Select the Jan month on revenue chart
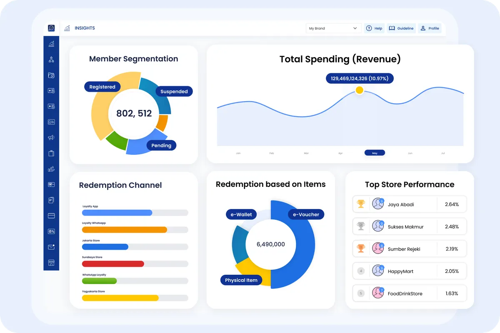 pos(238,153)
